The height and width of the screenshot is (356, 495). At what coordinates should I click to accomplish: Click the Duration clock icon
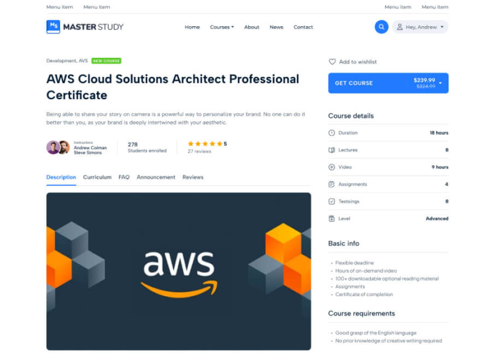pos(332,133)
